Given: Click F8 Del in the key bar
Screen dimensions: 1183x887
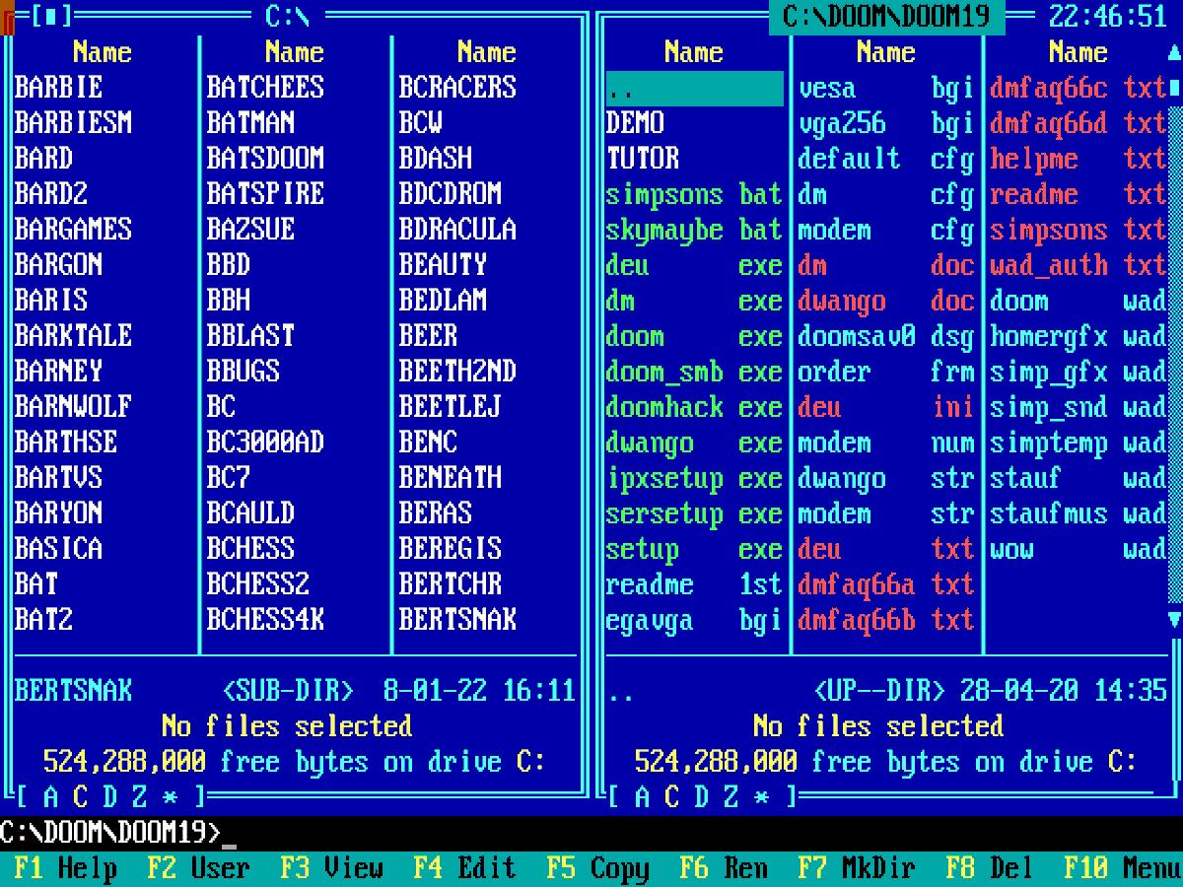Looking at the screenshot, I should tap(991, 868).
